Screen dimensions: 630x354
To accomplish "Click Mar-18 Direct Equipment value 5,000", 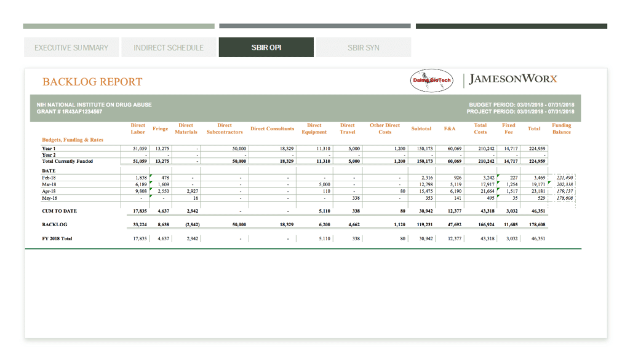I will [325, 184].
